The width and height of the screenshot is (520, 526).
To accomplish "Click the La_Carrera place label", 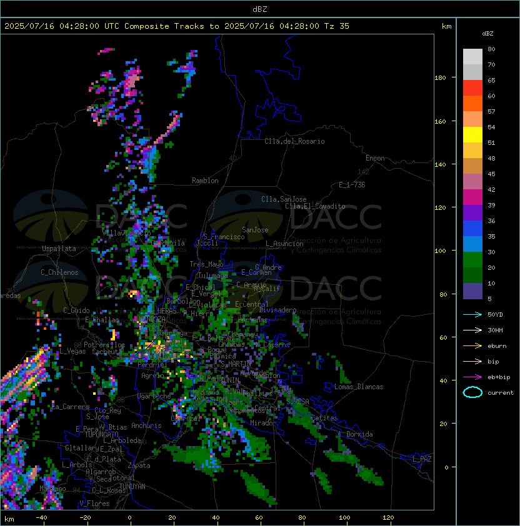I will click(x=71, y=407).
